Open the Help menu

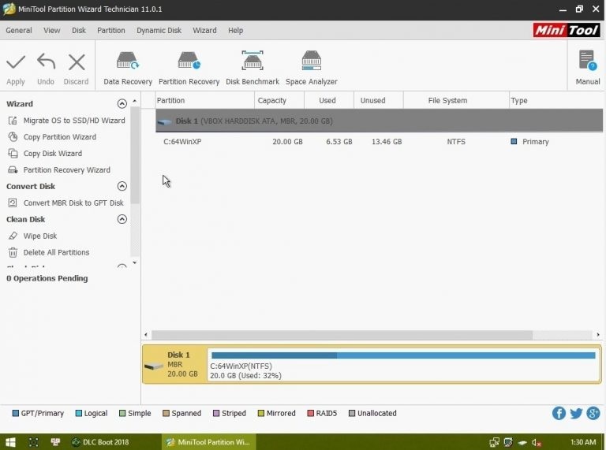(235, 31)
